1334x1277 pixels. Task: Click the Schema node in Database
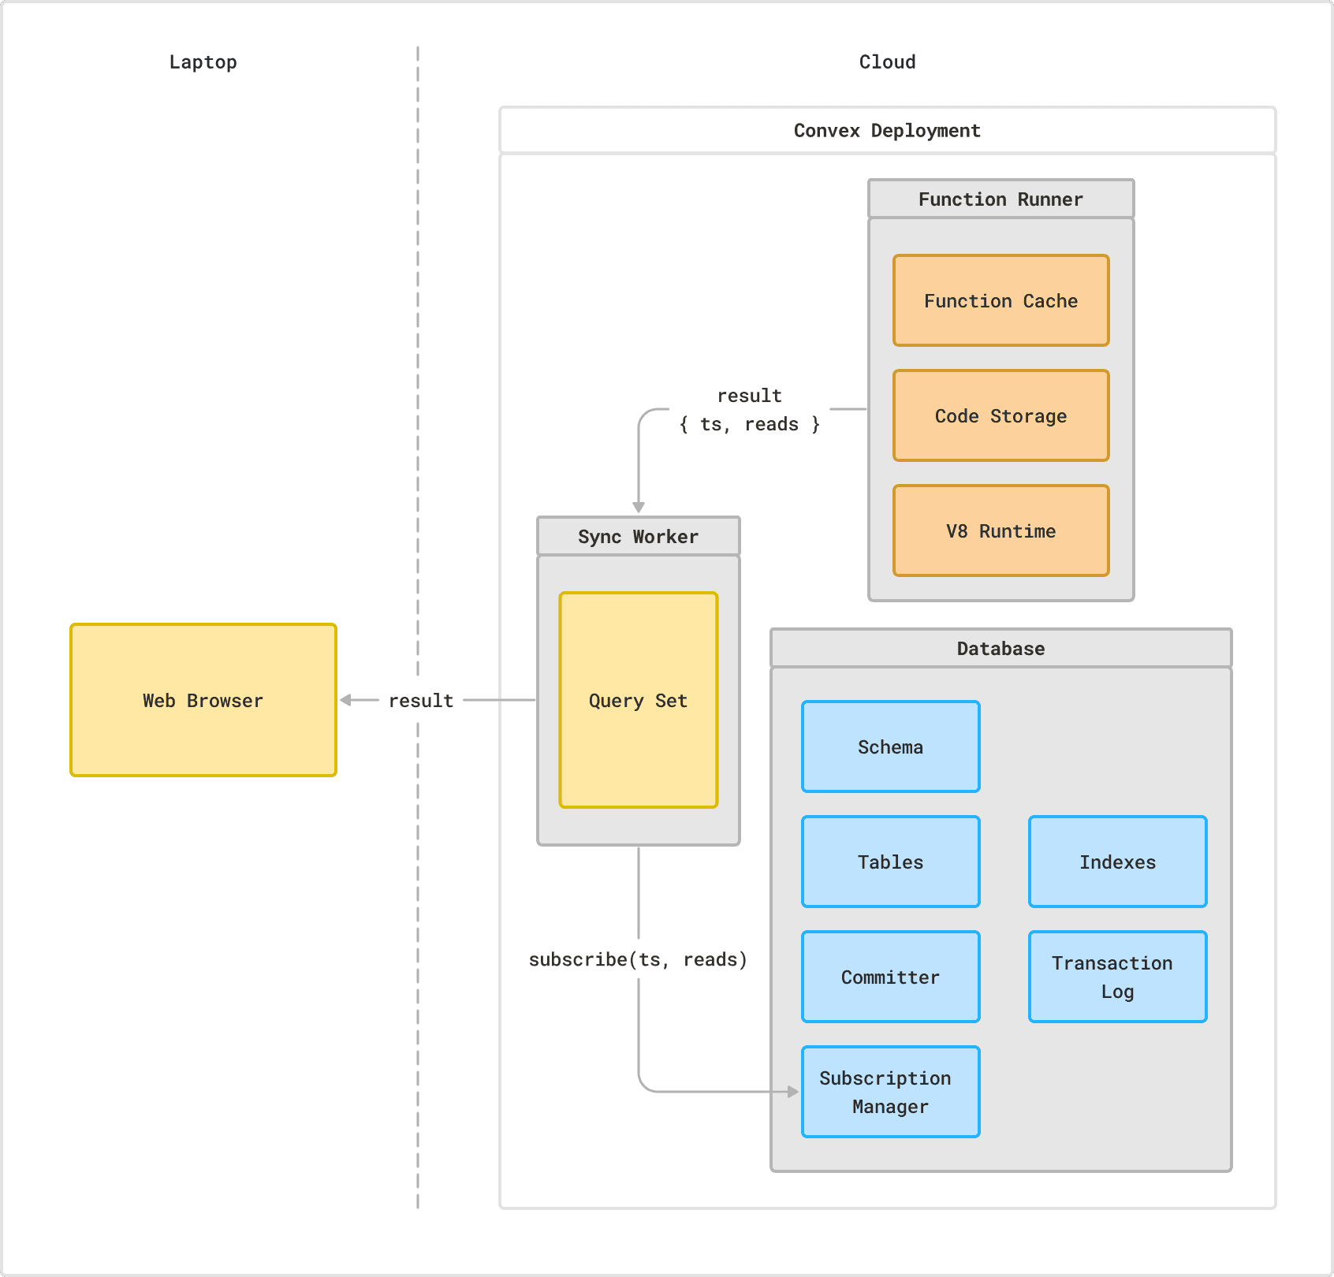click(889, 746)
